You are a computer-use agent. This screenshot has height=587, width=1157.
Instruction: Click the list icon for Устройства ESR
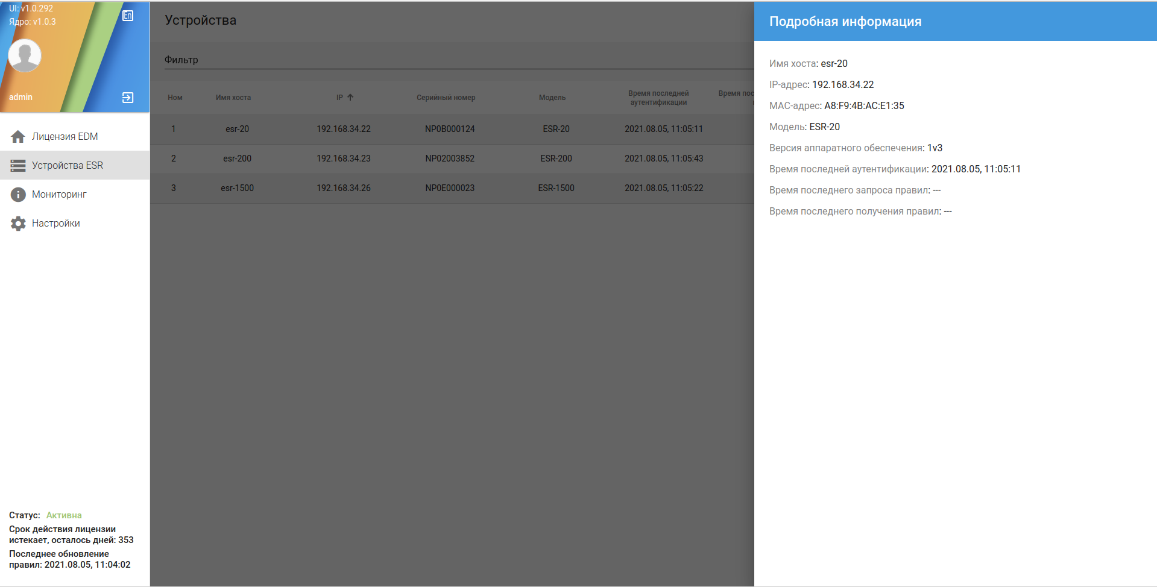click(18, 166)
